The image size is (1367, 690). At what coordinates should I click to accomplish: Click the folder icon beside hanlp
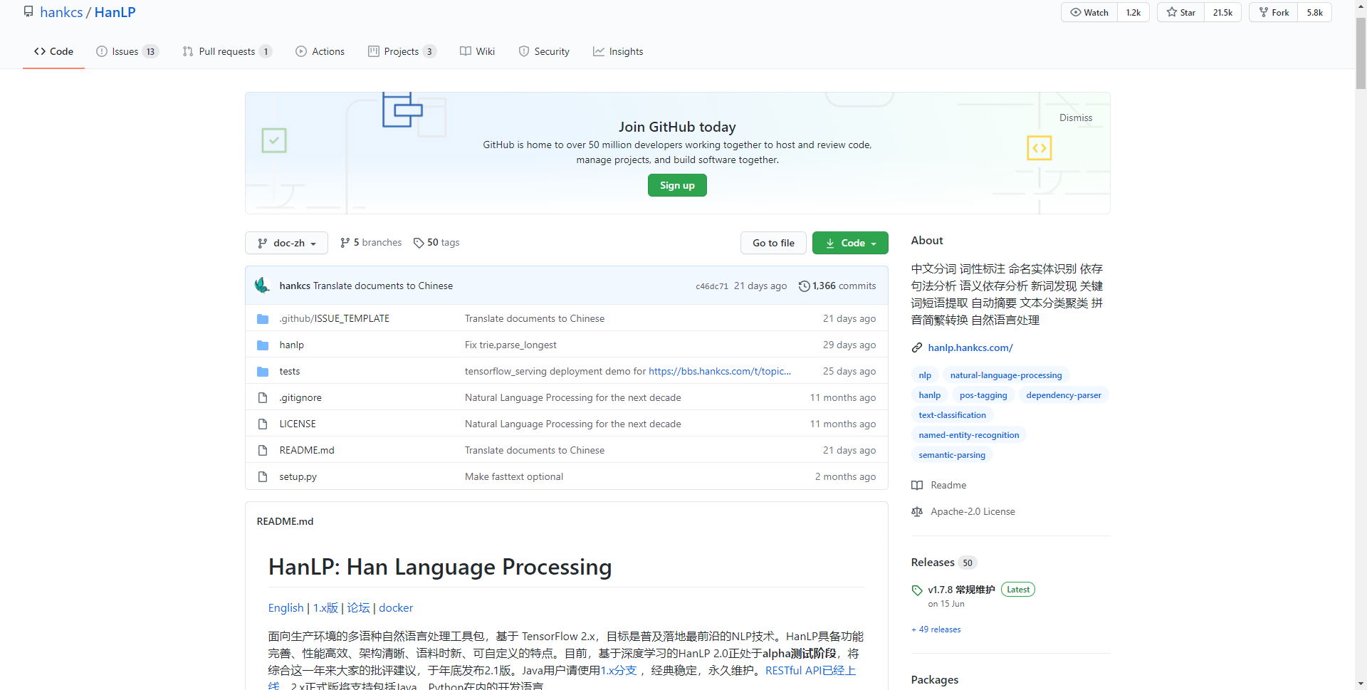[263, 345]
